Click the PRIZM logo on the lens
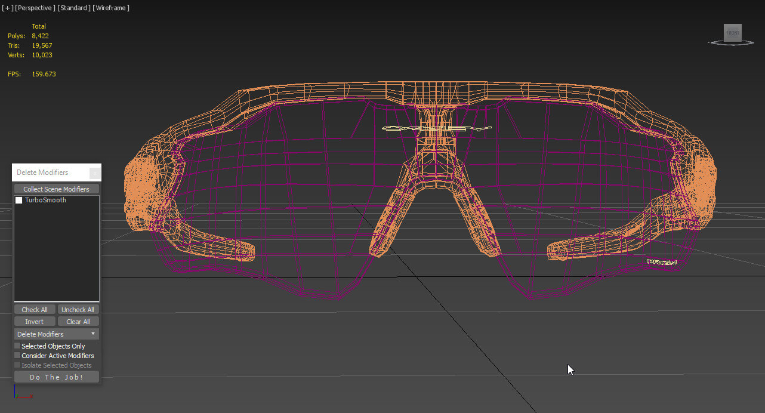This screenshot has width=765, height=413. 662,262
